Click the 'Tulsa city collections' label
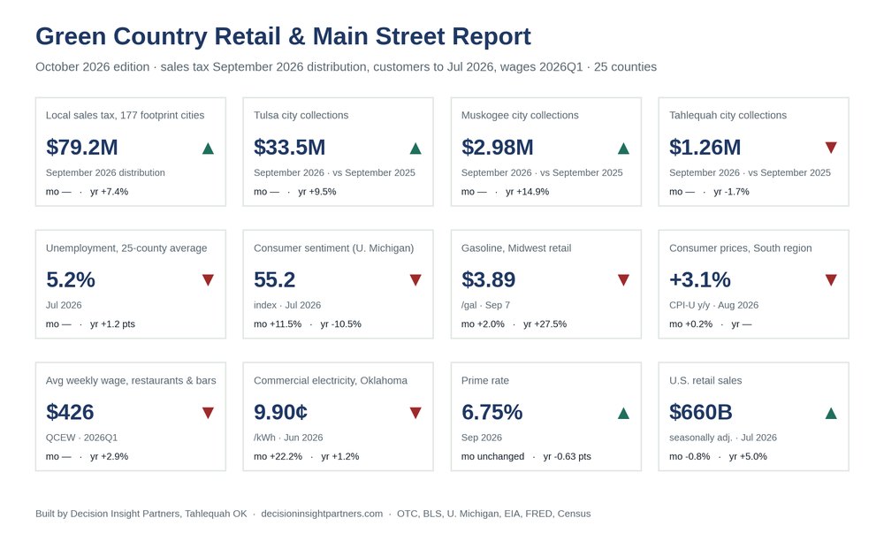Image resolution: width=884 pixels, height=541 pixels. coord(301,115)
